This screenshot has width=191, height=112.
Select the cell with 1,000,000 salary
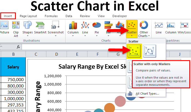13,98
